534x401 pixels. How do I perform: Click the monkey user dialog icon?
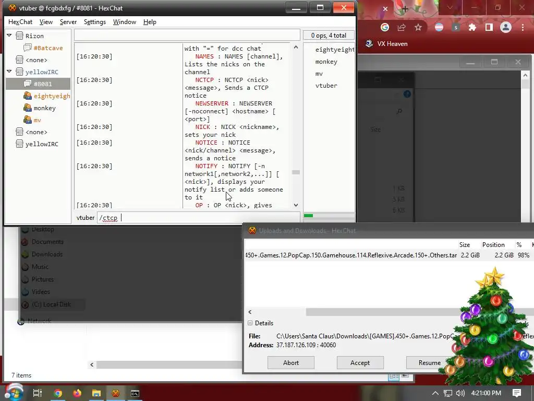pyautogui.click(x=28, y=108)
